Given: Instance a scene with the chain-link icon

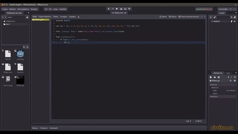Looking at the screenshot, I should pyautogui.click(x=215, y=17).
